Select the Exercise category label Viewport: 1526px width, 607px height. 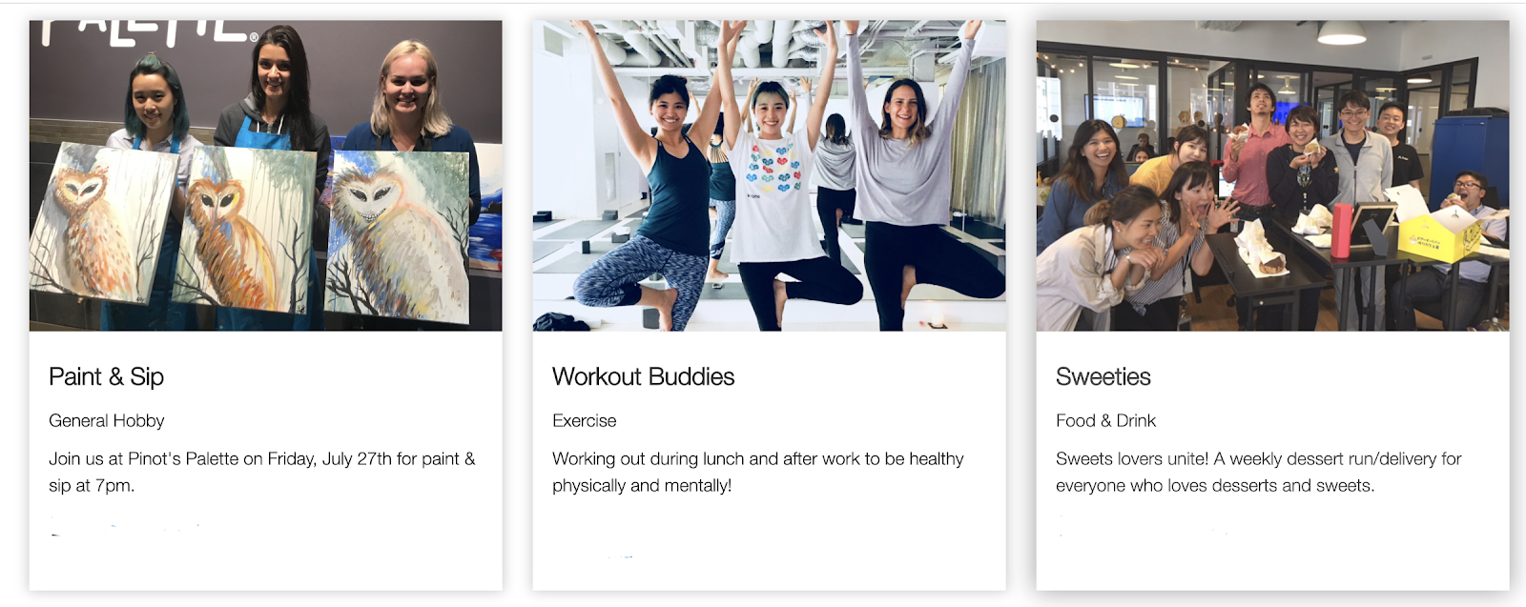[x=584, y=420]
